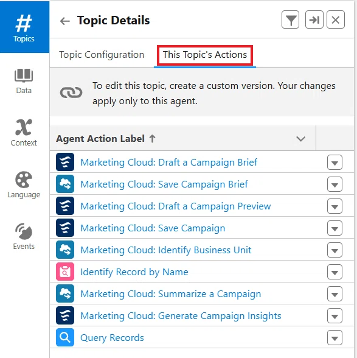Open the Context sidebar panel
Screen dimensions: 357x358
pyautogui.click(x=24, y=133)
